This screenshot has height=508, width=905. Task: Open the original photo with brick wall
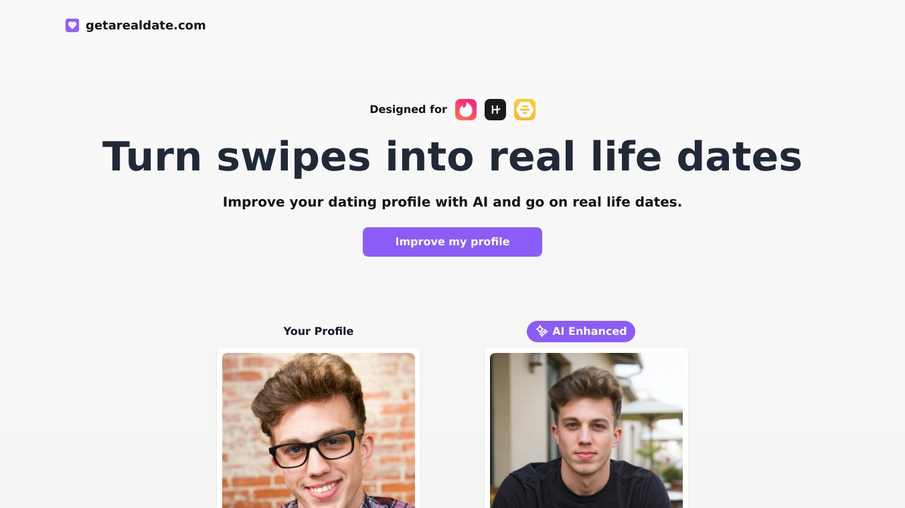click(x=319, y=430)
